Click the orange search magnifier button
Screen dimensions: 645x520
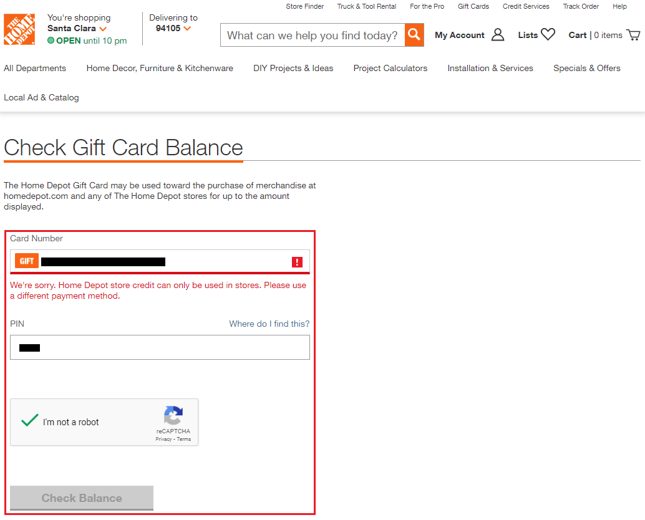(414, 35)
